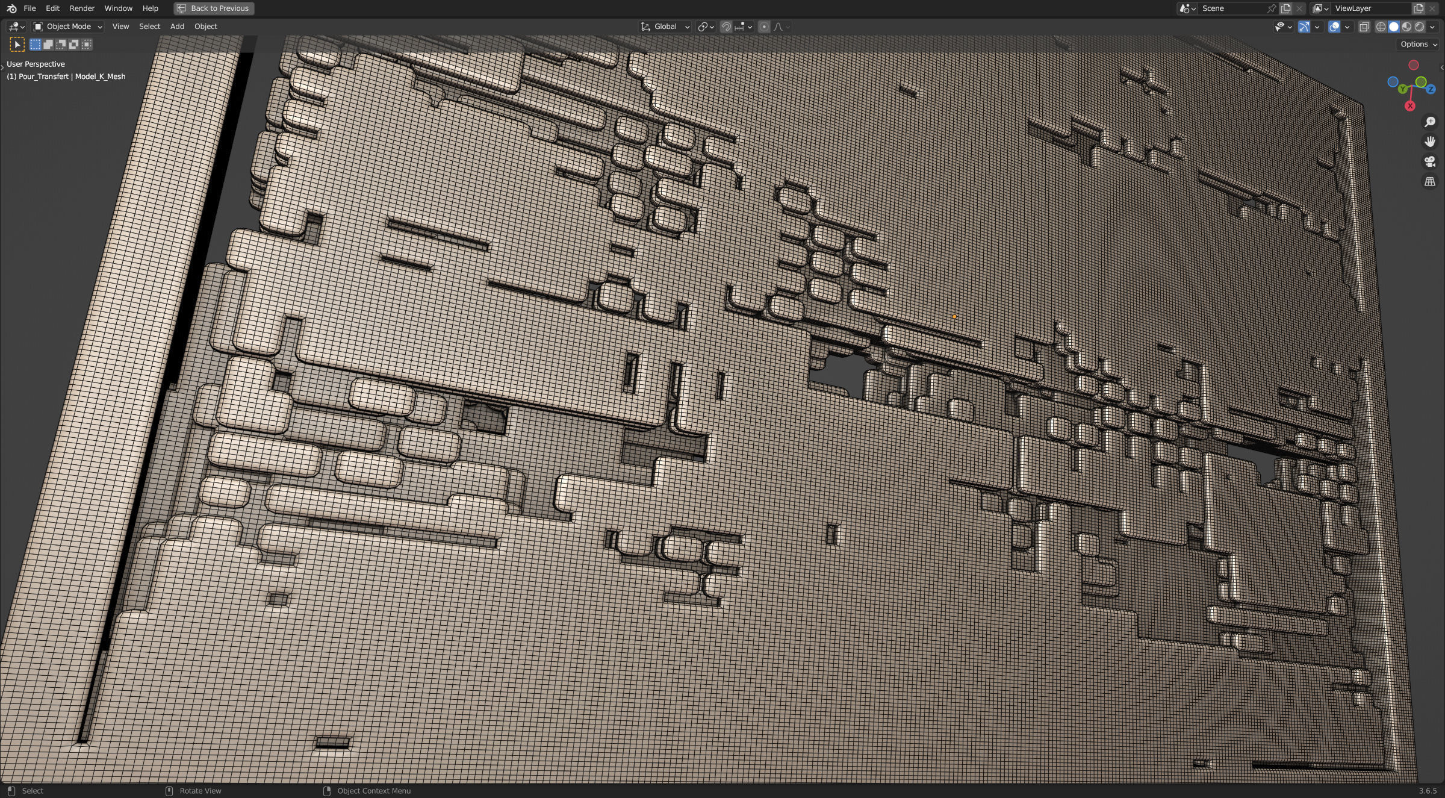Click the negative Z axis gizmo circle
Image resolution: width=1445 pixels, height=798 pixels.
coord(1393,83)
